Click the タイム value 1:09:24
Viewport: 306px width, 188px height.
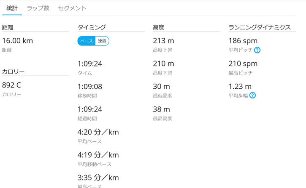89,64
